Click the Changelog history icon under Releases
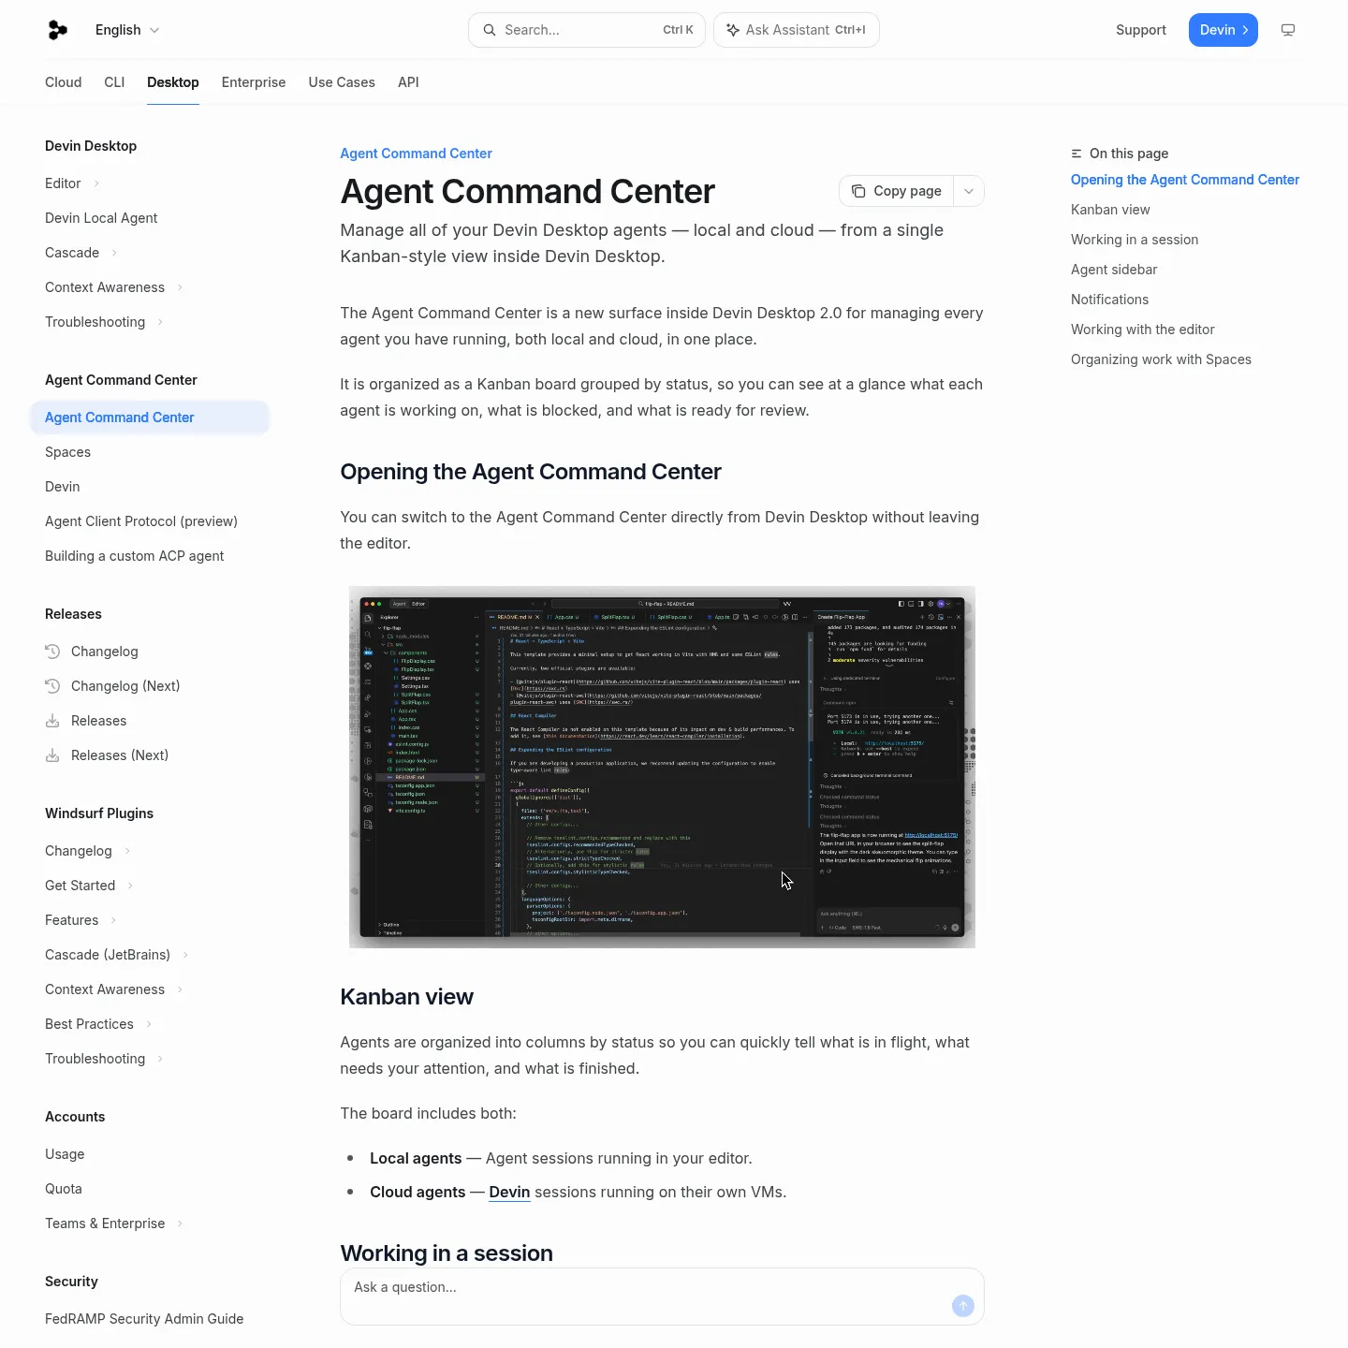Image resolution: width=1348 pixels, height=1348 pixels. 52,652
